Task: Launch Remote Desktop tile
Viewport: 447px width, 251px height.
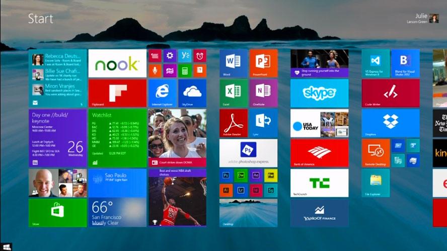Action: point(376,153)
